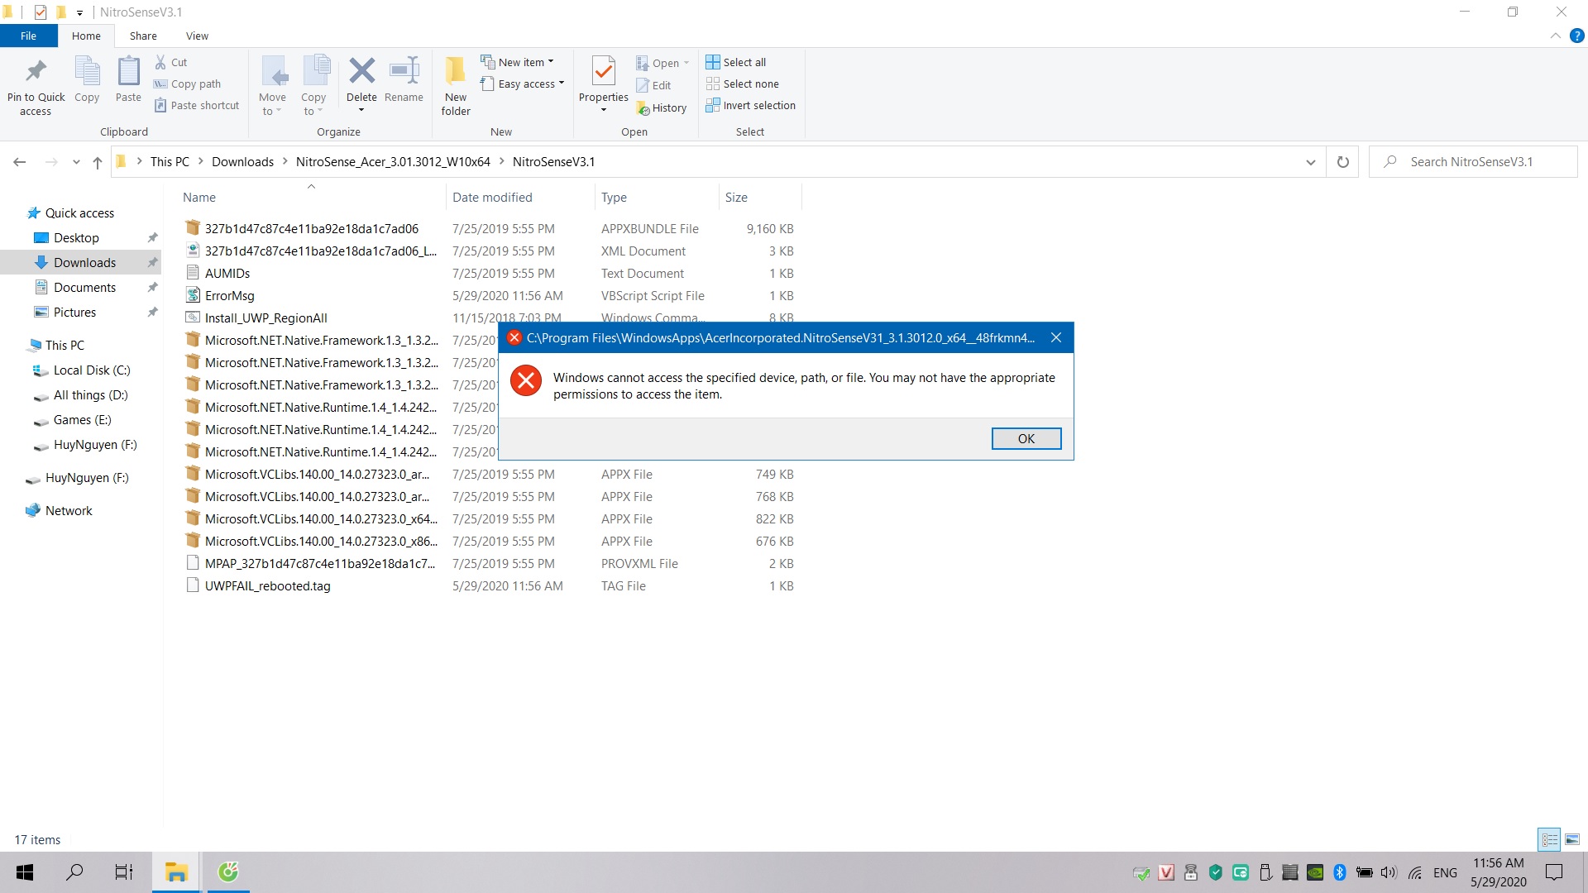Go back with the back arrow
The height and width of the screenshot is (893, 1588).
[20, 162]
